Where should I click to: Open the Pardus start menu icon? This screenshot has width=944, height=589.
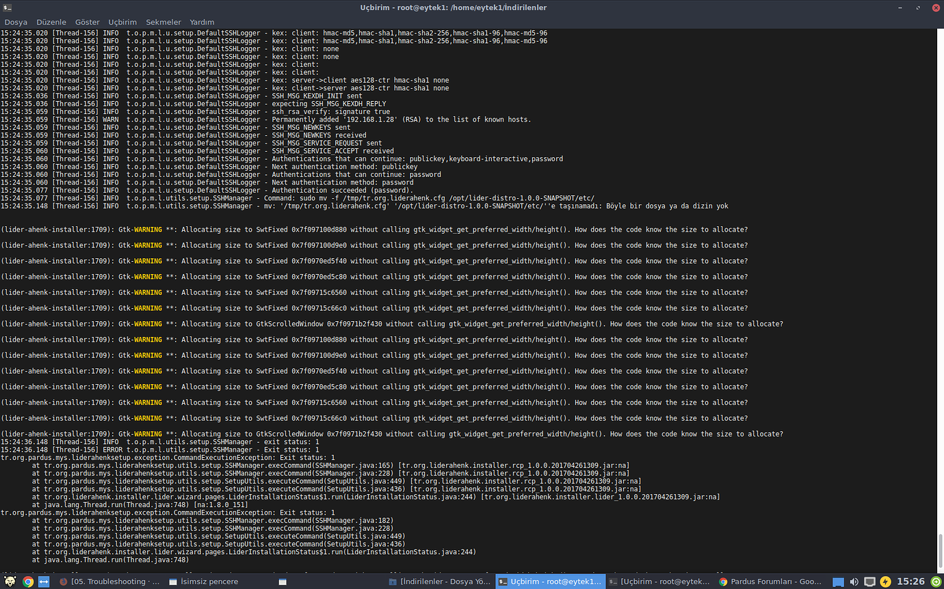(x=8, y=581)
